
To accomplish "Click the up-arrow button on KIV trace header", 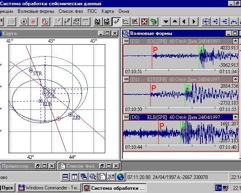I will (x=235, y=80).
